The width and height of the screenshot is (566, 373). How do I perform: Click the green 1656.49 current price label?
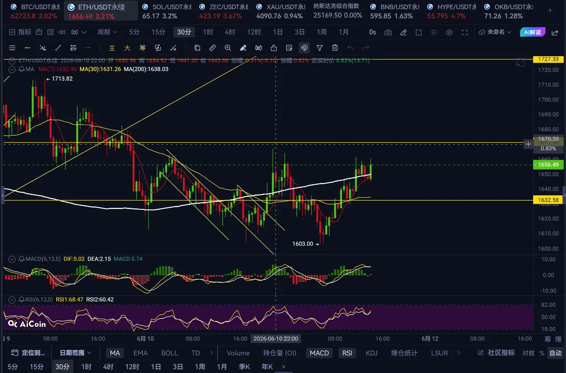pyautogui.click(x=548, y=165)
